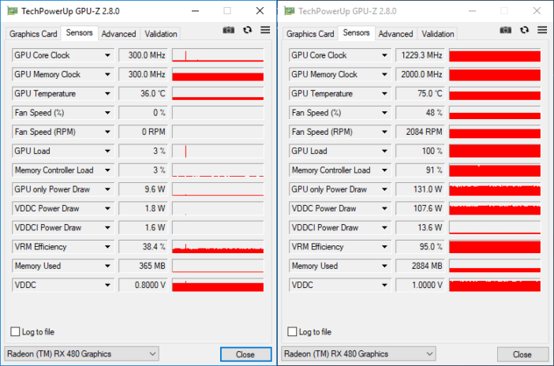This screenshot has width=554, height=366.
Task: Expand the Fan Speed (RPM) dropdown in the right window
Action: coord(384,132)
